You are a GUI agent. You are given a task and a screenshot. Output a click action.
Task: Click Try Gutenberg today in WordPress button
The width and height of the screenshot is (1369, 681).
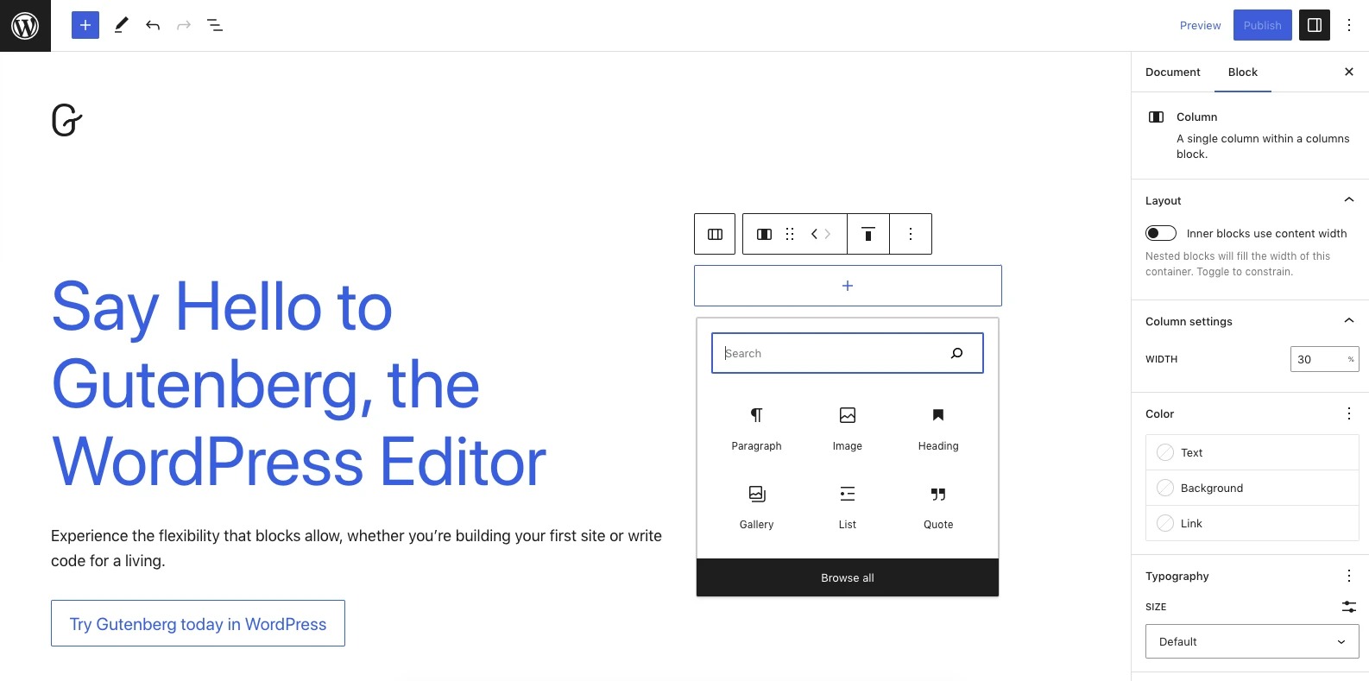198,623
